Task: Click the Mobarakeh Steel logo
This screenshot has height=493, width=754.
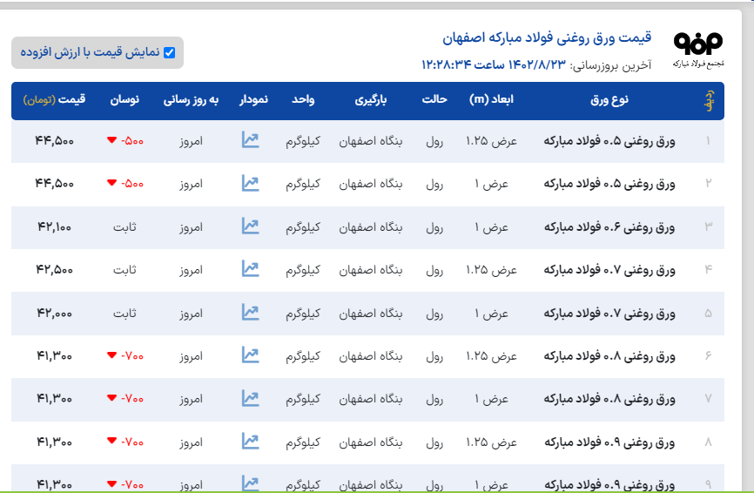Action: point(697,51)
